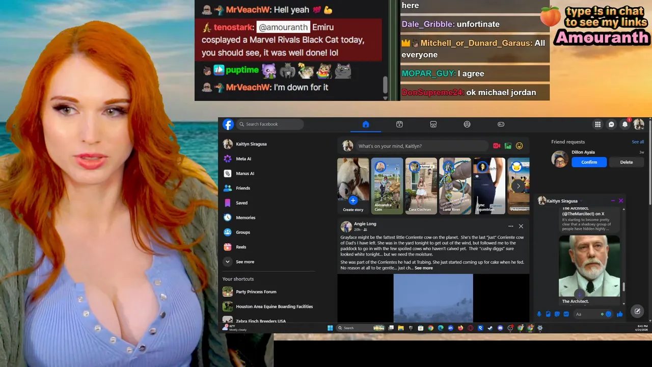Open The Architect shared image in chat
Viewport: 652px width, 367px height.
(x=589, y=266)
